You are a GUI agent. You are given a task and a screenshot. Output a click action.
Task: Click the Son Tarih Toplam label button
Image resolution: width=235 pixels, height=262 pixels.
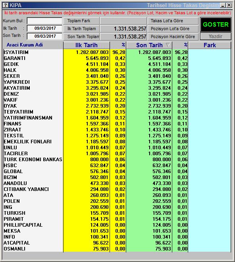tap(81, 37)
